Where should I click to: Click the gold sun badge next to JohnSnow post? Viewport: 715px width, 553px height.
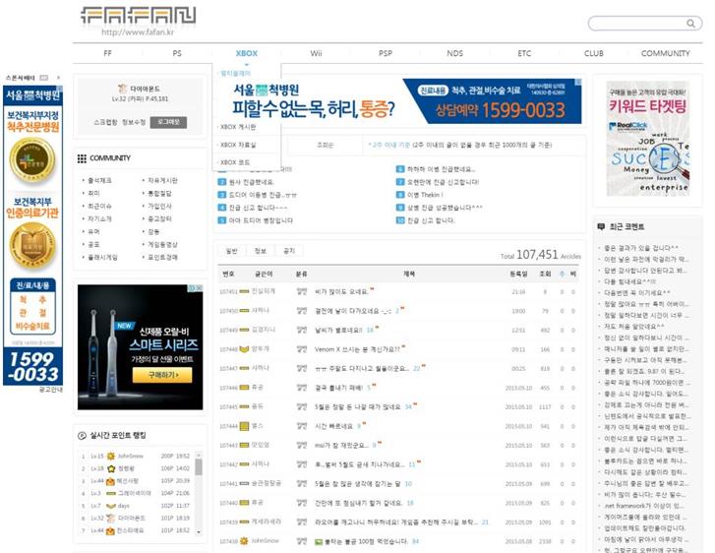click(x=244, y=540)
